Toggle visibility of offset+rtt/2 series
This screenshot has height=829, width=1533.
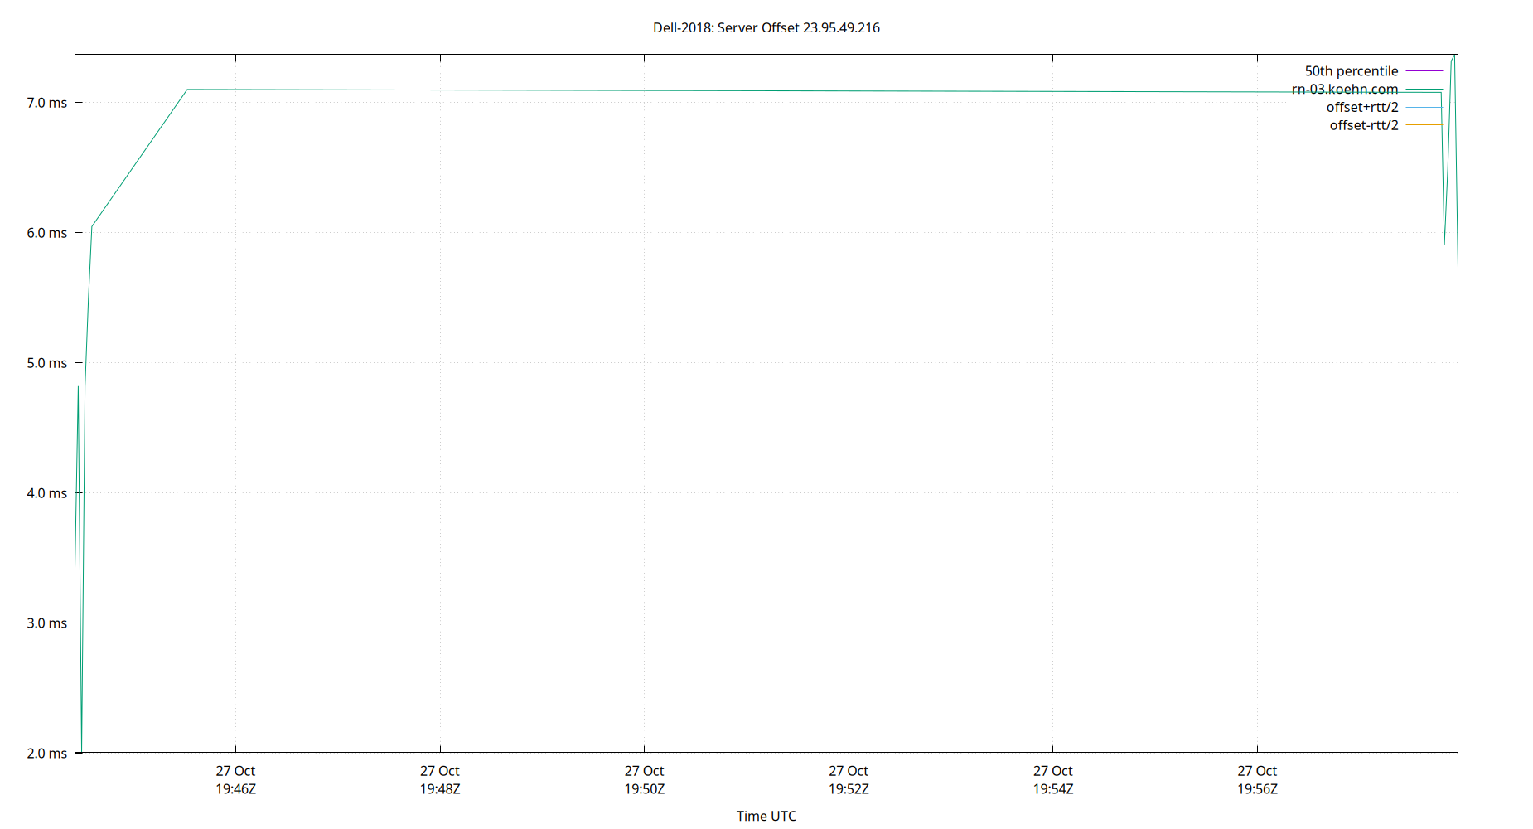[1361, 107]
